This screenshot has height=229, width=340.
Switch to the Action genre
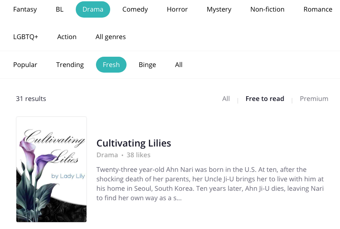click(x=67, y=37)
